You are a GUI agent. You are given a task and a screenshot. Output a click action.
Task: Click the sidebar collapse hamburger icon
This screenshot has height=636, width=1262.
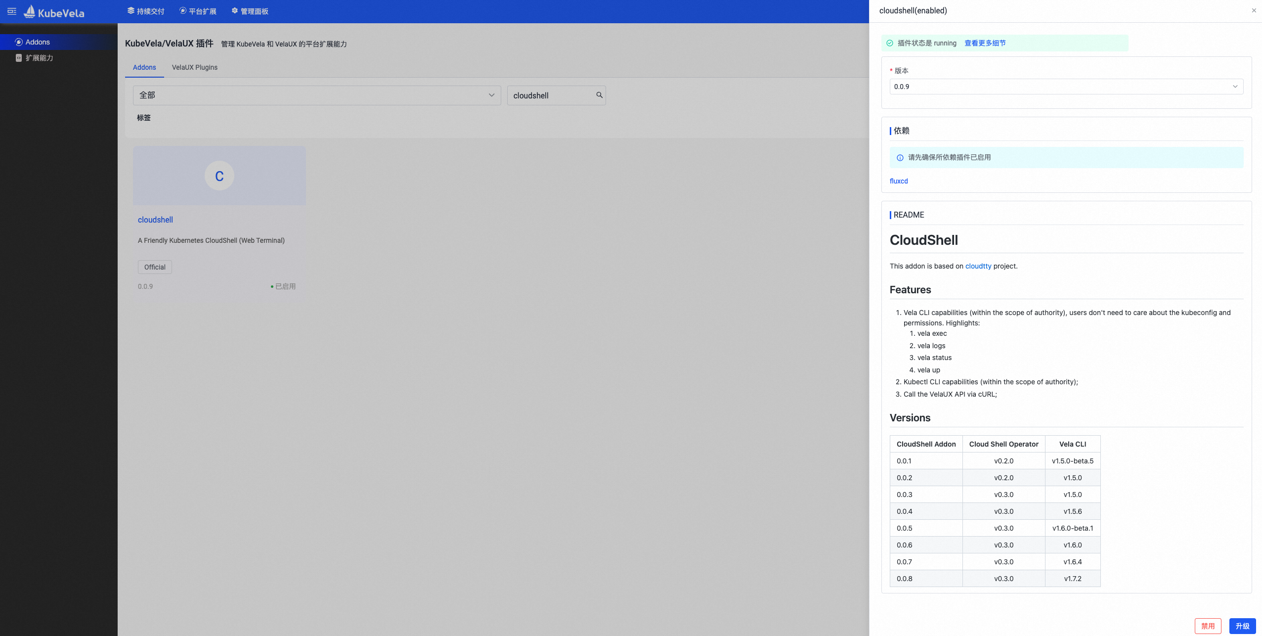tap(12, 11)
